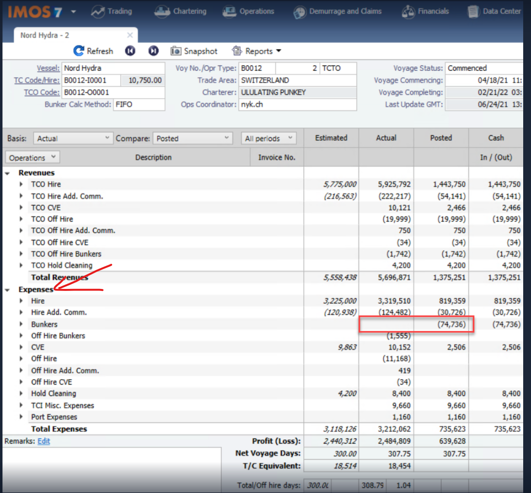Go to previous voyage record arrow

[x=130, y=51]
